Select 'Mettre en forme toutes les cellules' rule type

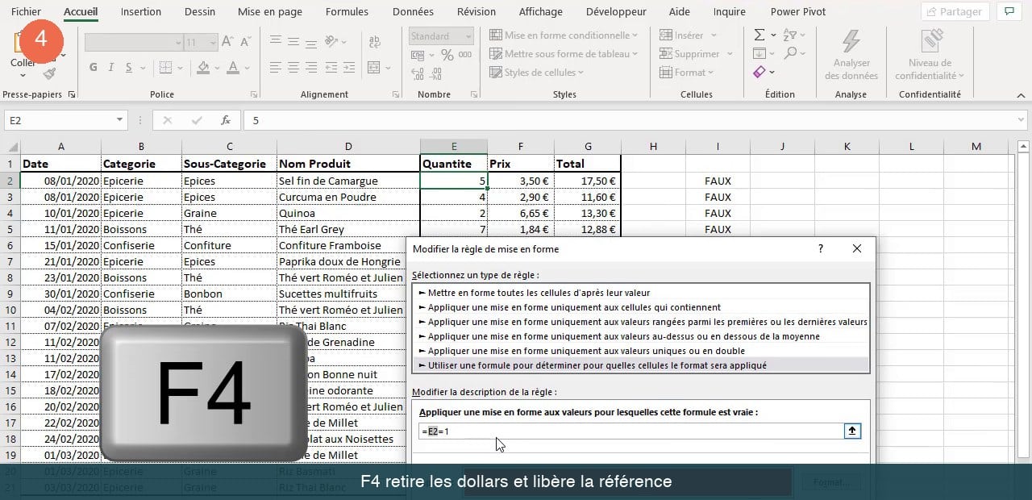click(640, 293)
